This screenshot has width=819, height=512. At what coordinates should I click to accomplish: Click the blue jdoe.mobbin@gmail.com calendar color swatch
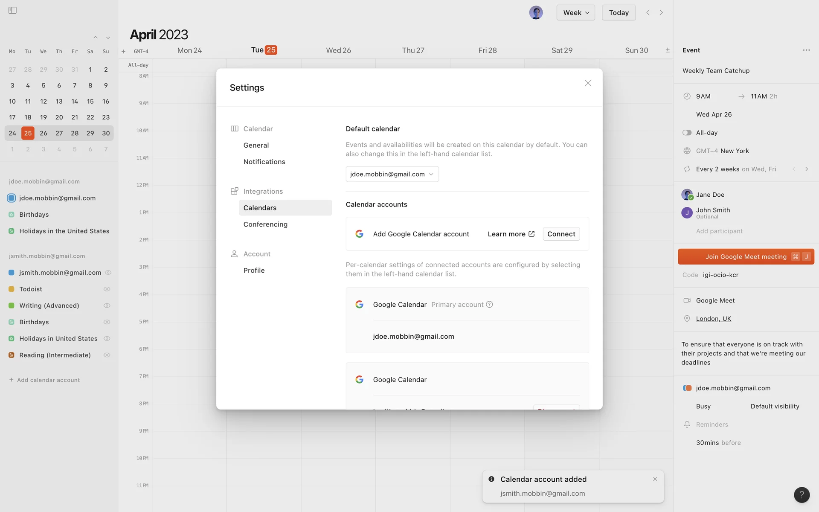(x=12, y=198)
